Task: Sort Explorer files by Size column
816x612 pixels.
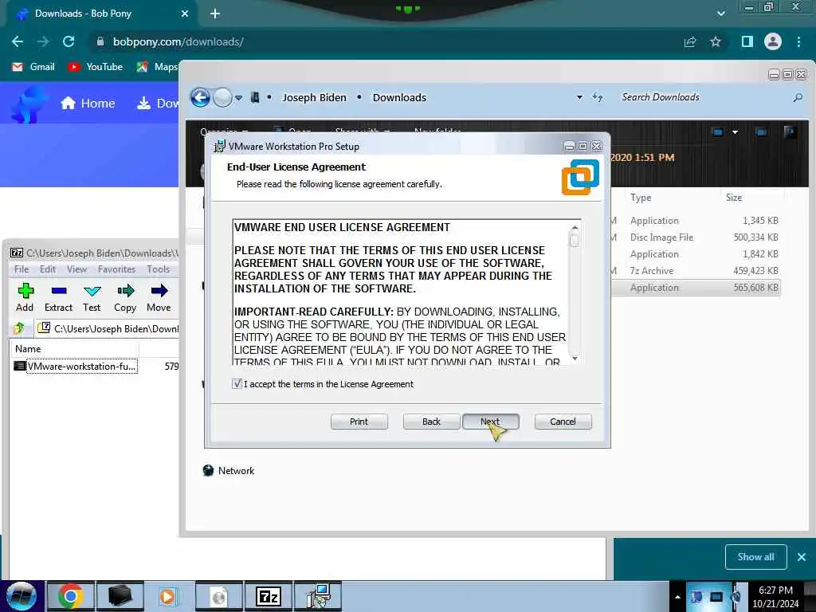Action: pyautogui.click(x=734, y=198)
